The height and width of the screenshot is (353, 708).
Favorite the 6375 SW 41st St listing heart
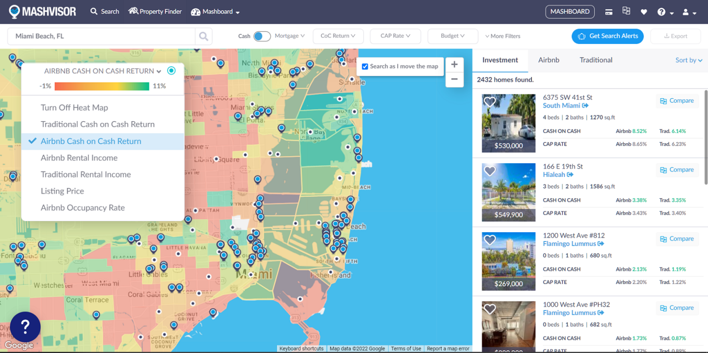[x=490, y=101]
